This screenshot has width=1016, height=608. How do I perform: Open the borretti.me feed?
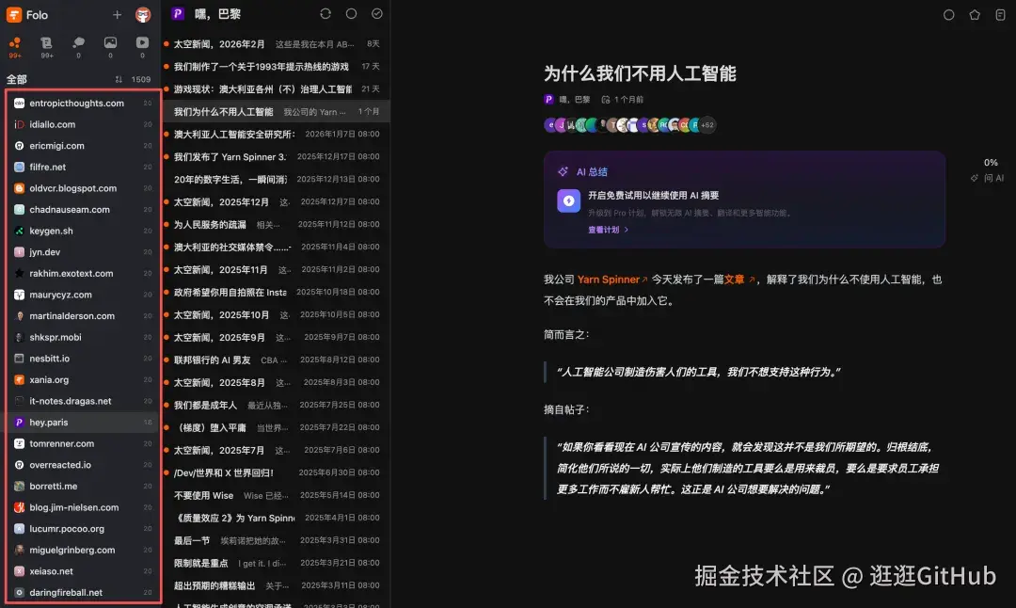pos(82,487)
